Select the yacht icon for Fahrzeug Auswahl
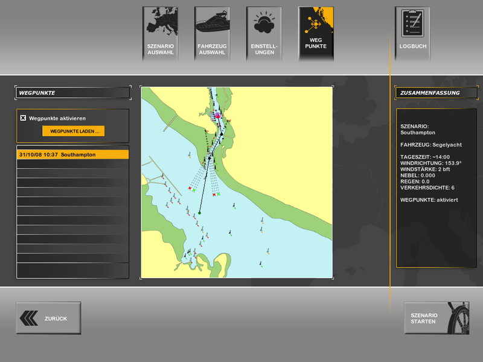Image resolution: width=483 pixels, height=362 pixels. [x=212, y=23]
